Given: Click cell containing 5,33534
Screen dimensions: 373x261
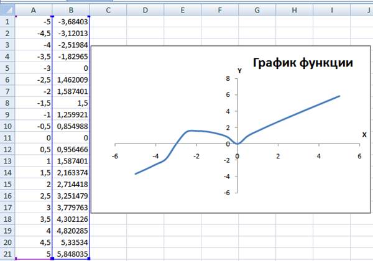Looking at the screenshot, I should 71,242.
